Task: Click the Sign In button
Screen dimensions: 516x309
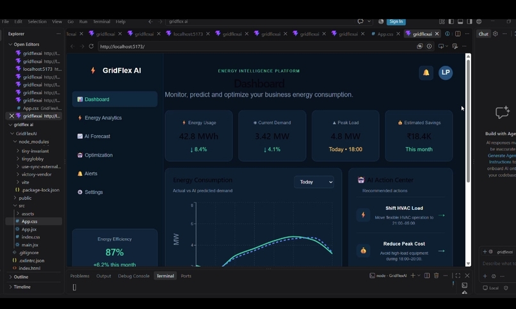Action: [x=396, y=21]
